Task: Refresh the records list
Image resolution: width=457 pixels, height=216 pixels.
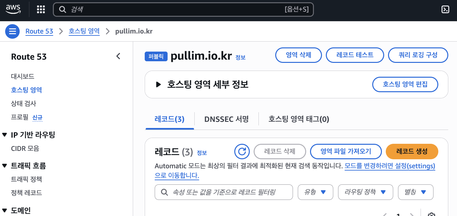Action: point(242,152)
